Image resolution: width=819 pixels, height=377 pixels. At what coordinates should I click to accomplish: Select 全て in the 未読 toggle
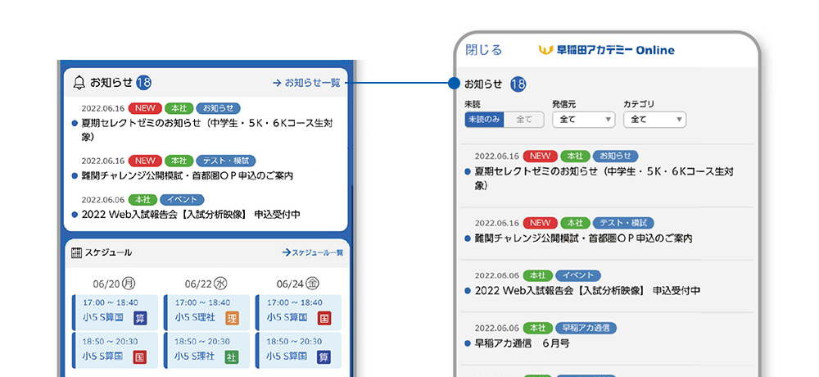pos(524,120)
